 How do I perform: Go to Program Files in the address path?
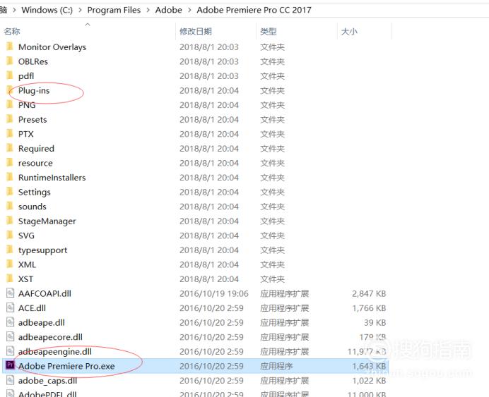(x=114, y=10)
